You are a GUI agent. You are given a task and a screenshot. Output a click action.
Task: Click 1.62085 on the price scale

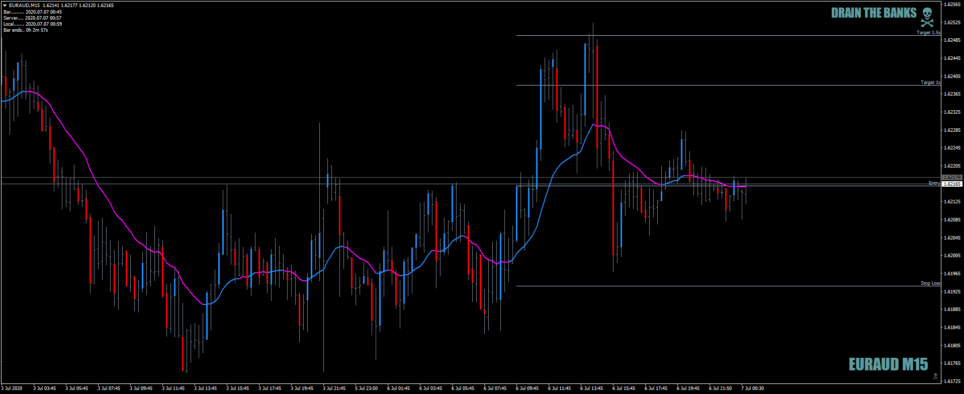pos(953,220)
